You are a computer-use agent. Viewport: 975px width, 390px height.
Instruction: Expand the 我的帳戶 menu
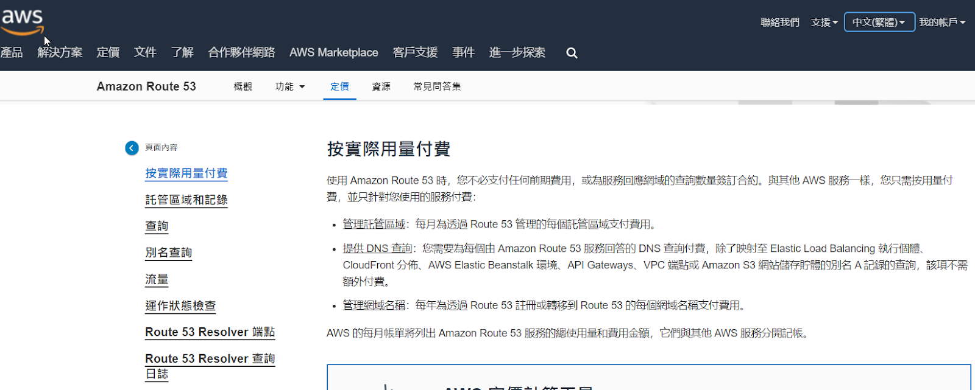(942, 22)
